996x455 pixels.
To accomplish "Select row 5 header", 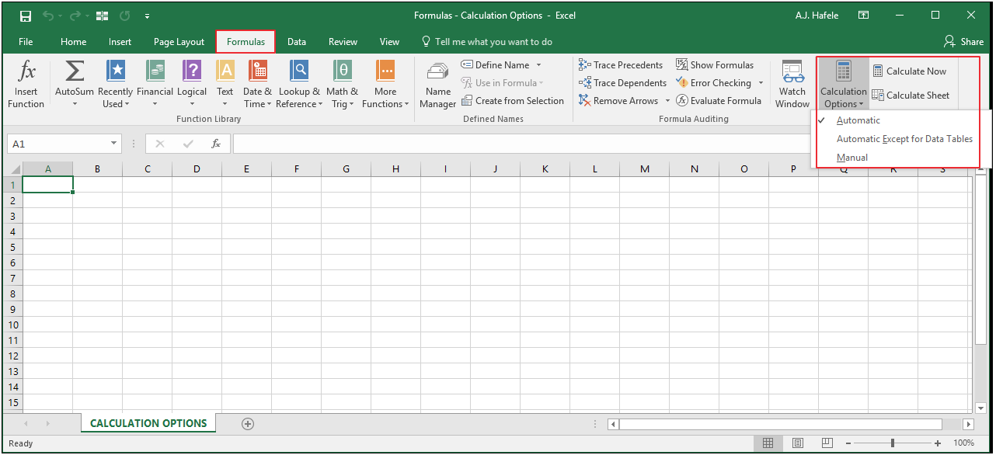I will (12, 247).
